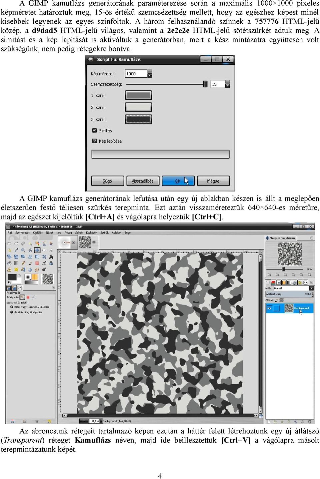This screenshot has width=320, height=479.
Task: Click the Súgó button in Script-Fu dialog
Action: click(107, 181)
